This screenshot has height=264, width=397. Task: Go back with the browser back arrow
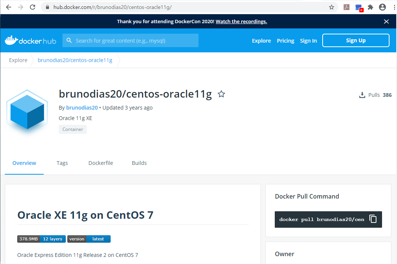pyautogui.click(x=9, y=7)
